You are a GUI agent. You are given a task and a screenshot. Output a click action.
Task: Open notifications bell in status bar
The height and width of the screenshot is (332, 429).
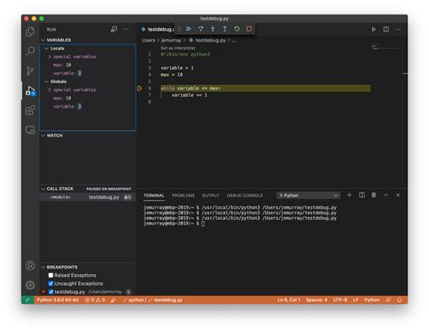pyautogui.click(x=399, y=299)
